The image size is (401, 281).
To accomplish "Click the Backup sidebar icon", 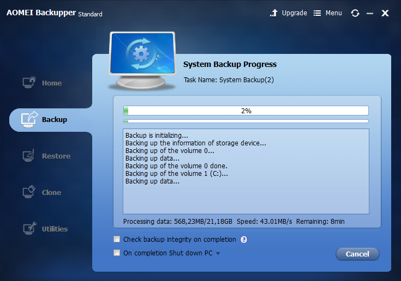I will [x=29, y=119].
